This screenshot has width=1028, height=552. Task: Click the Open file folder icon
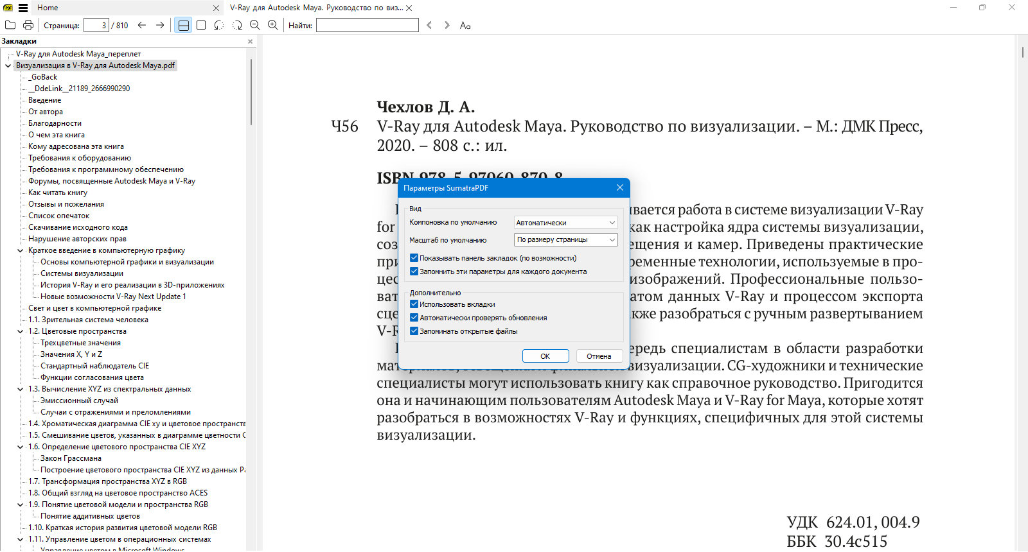(10, 25)
